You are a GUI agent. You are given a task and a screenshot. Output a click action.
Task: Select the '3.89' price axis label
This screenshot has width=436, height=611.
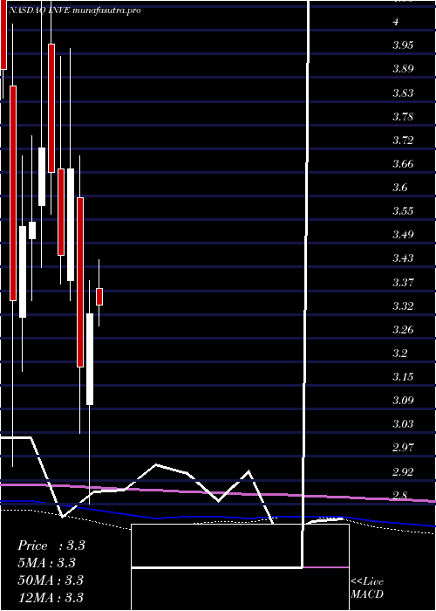coord(403,69)
